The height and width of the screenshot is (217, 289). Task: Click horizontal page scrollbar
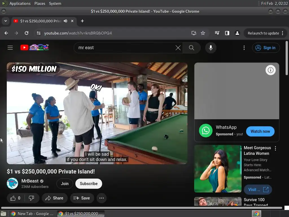(x=142, y=208)
